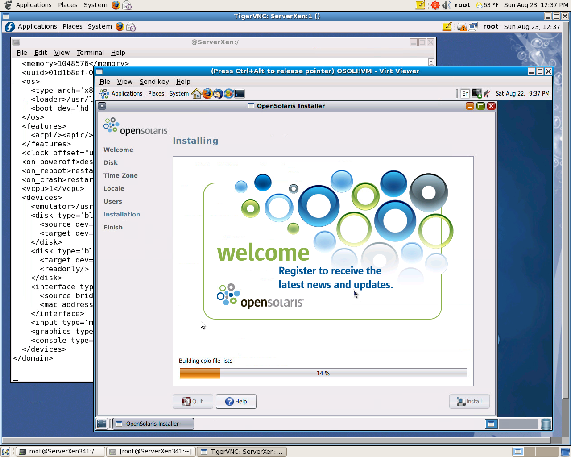Click the Sun Aug 23, 12:37 PM clock
571x457 pixels.
click(536, 5)
